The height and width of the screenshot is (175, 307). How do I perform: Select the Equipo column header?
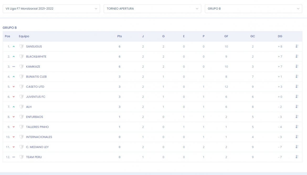[x=24, y=36]
